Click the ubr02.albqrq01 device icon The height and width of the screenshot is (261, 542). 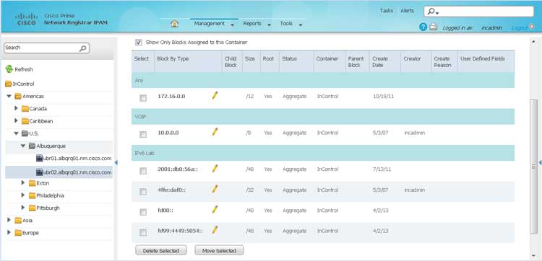click(x=39, y=172)
